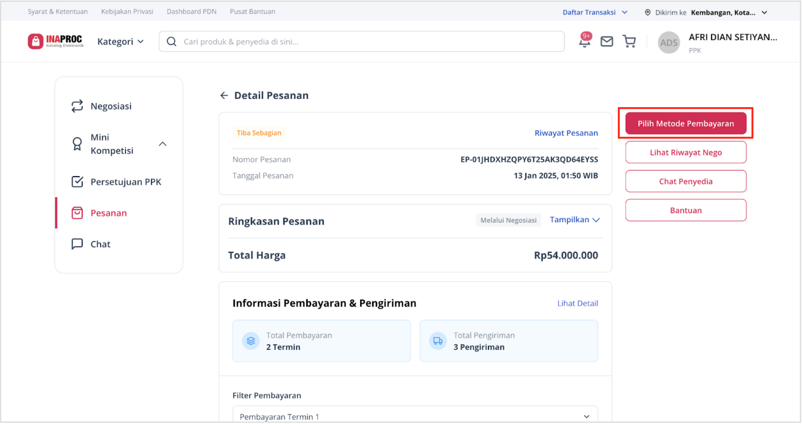Open the Riwayat Pesanan link
The width and height of the screenshot is (802, 424).
point(566,133)
